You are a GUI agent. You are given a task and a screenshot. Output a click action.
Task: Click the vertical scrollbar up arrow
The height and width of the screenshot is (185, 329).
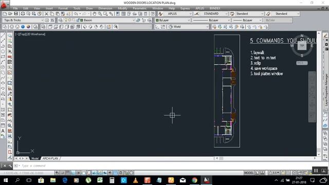point(319,33)
